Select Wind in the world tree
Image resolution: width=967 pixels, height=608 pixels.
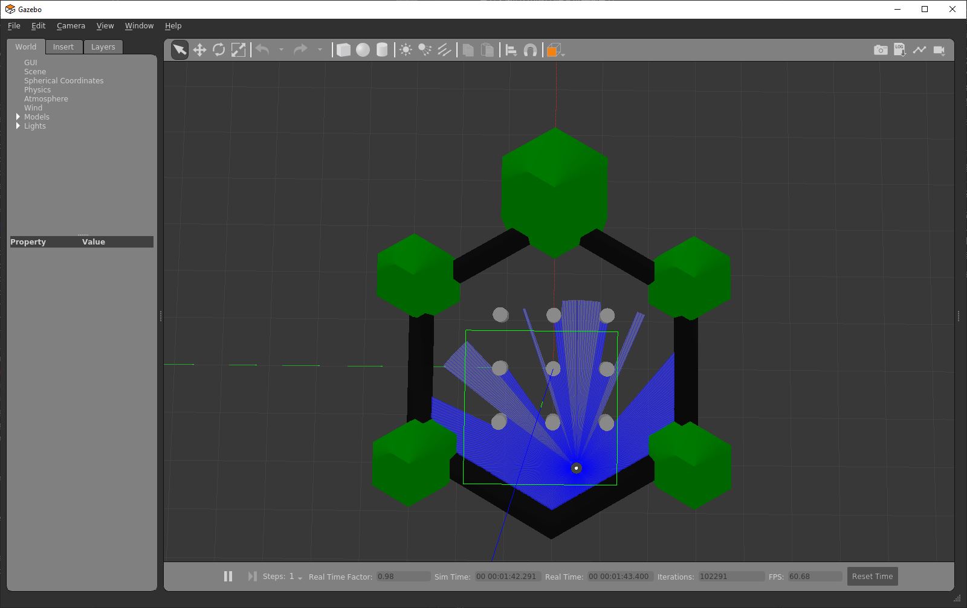[33, 107]
